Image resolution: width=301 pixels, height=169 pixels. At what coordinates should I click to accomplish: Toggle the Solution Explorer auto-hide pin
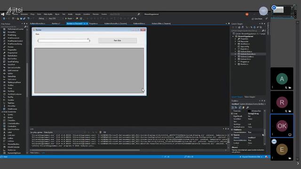[x=262, y=24]
